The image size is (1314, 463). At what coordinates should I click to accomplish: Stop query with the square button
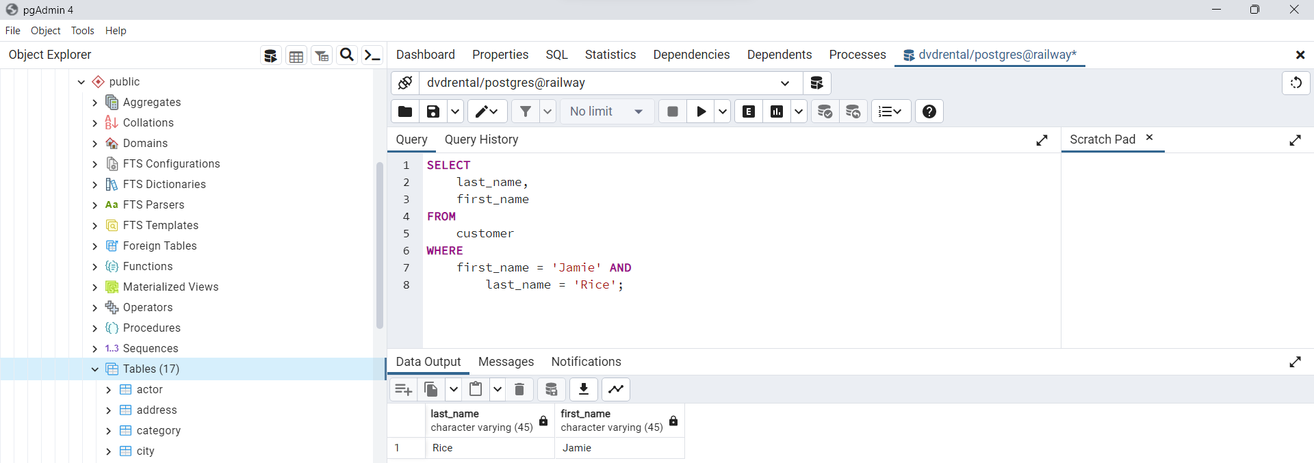coord(673,111)
